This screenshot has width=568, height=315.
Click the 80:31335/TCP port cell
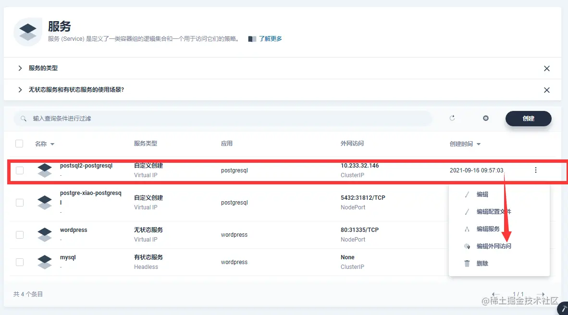pos(360,230)
